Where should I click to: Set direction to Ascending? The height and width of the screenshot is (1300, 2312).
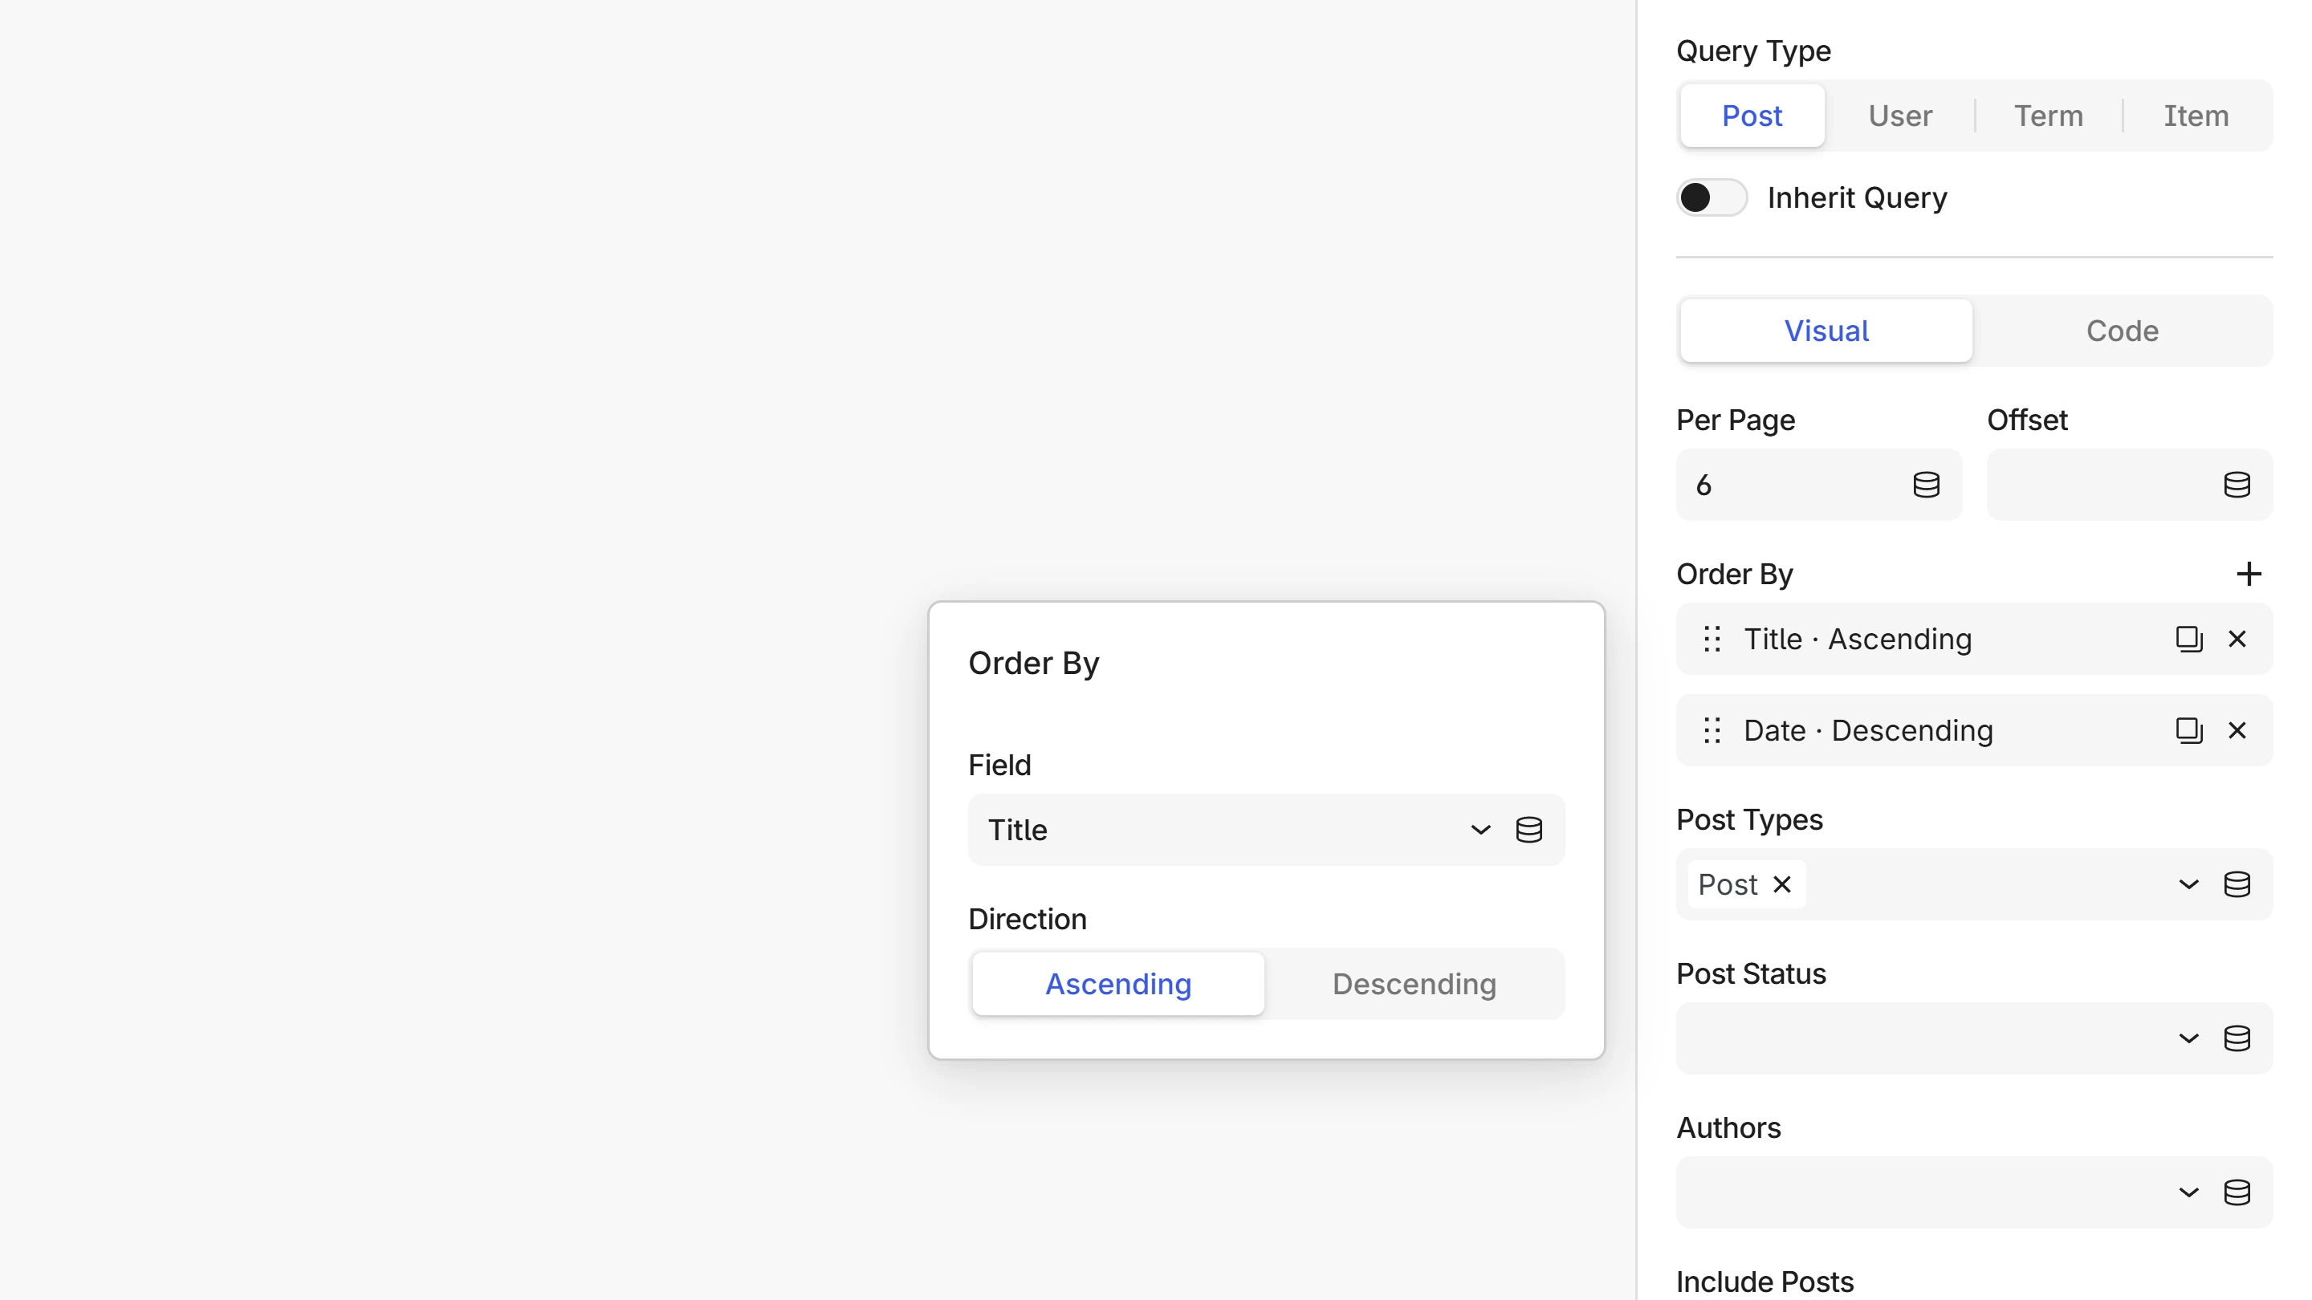1118,984
